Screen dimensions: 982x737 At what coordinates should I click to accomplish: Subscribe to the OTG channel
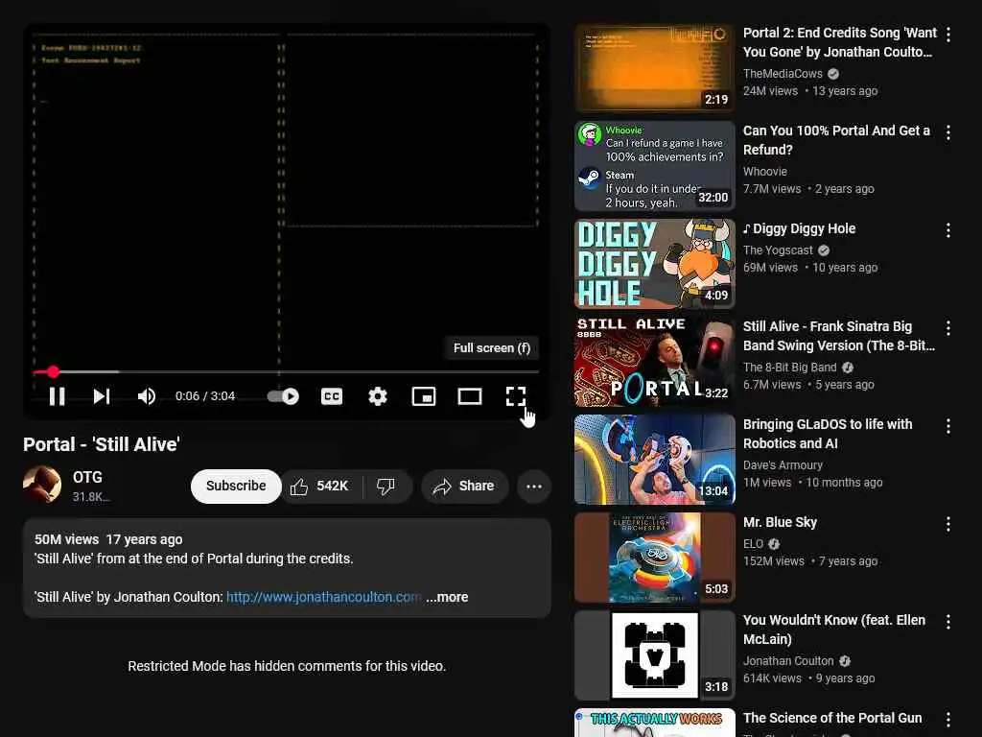[236, 486]
